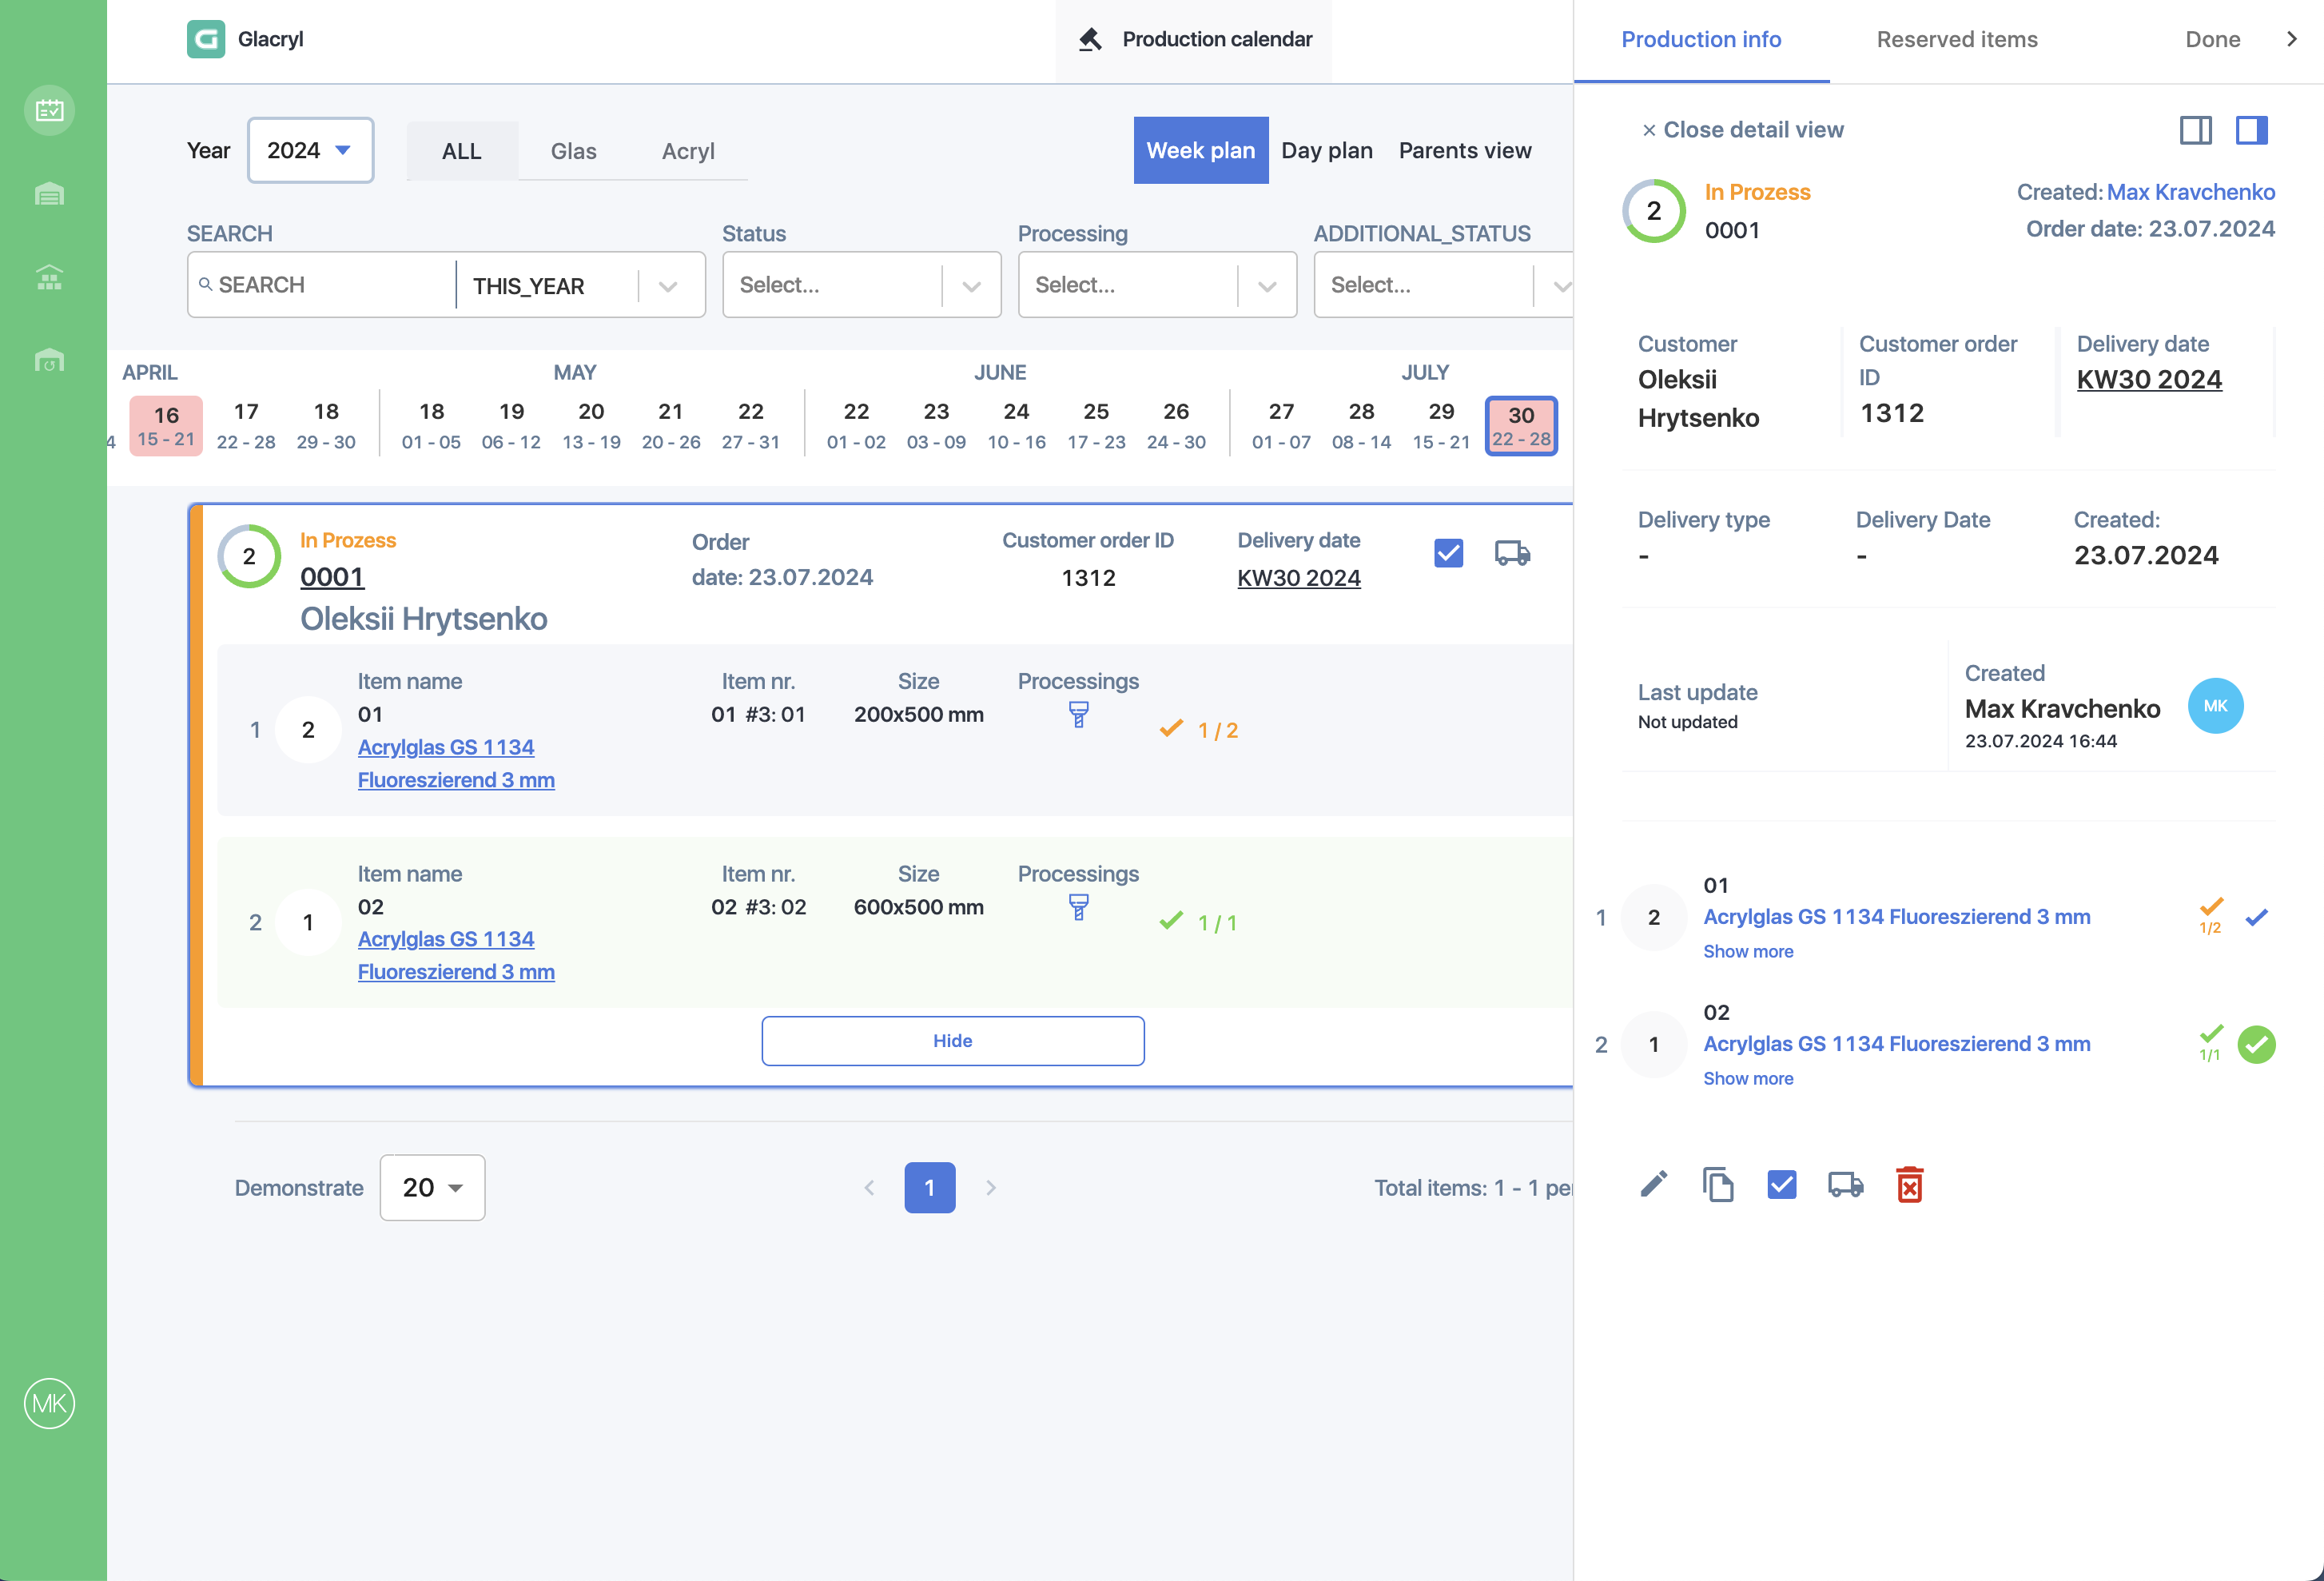Toggle the green done check for item 02
Screen dimensions: 2324x1581
pyautogui.click(x=2256, y=1045)
